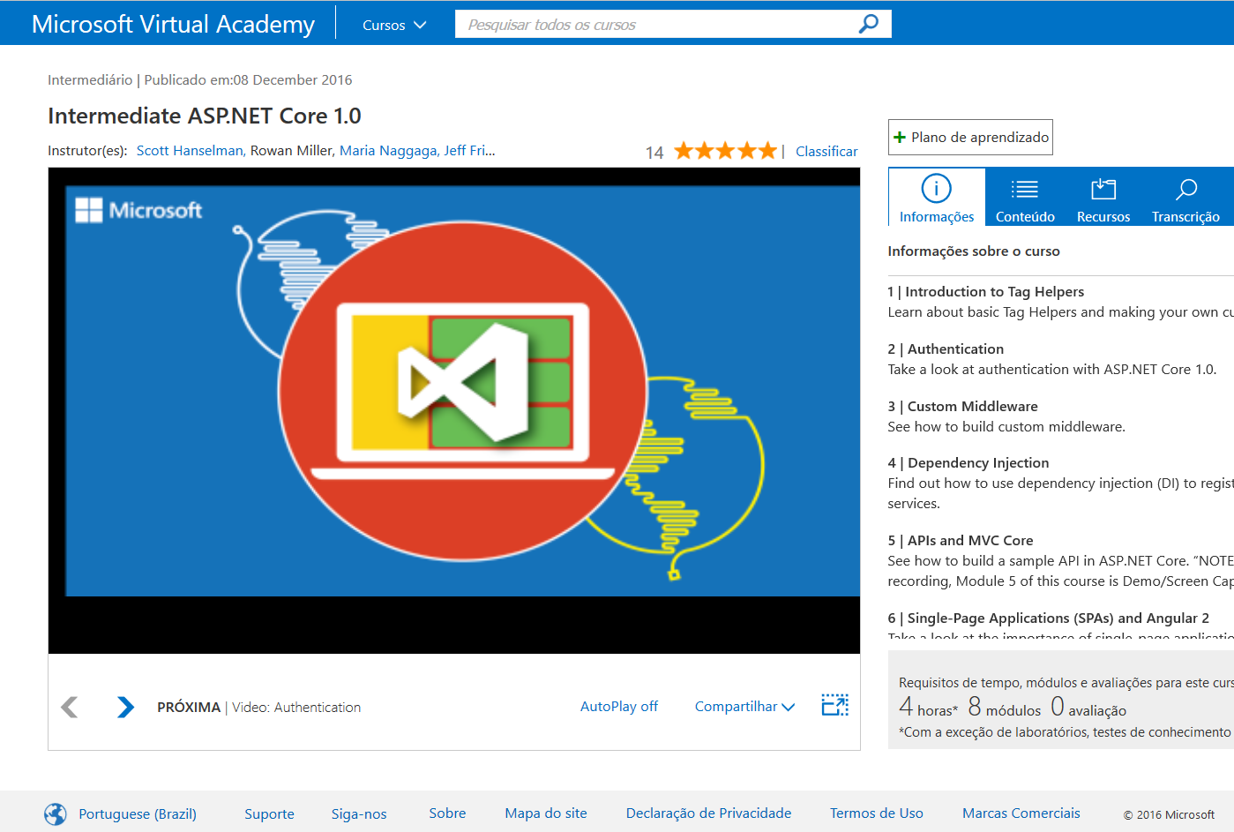Click the Recursos download icon

tap(1103, 189)
